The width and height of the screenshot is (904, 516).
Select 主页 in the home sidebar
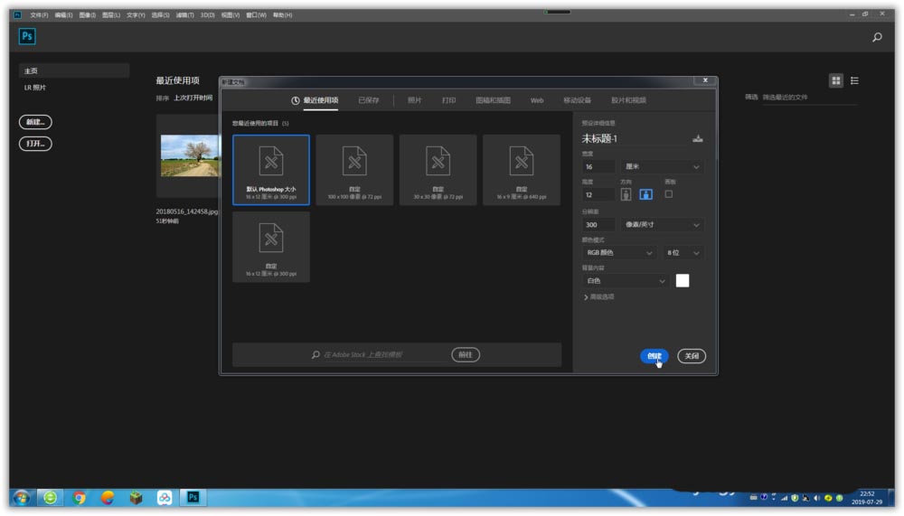[74, 70]
